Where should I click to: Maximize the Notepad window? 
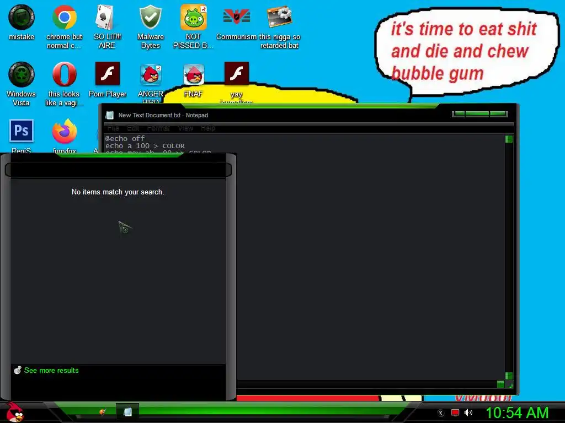477,114
